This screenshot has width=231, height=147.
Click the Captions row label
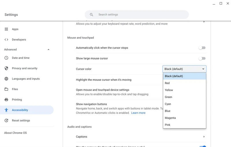pyautogui.click(x=81, y=137)
